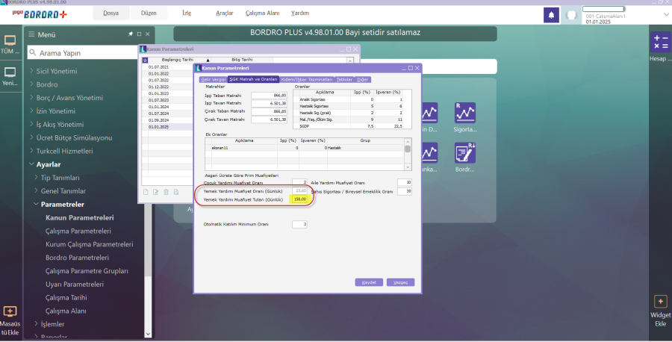Expand the İşlemler node
The image size is (672, 342).
[x=37, y=323]
